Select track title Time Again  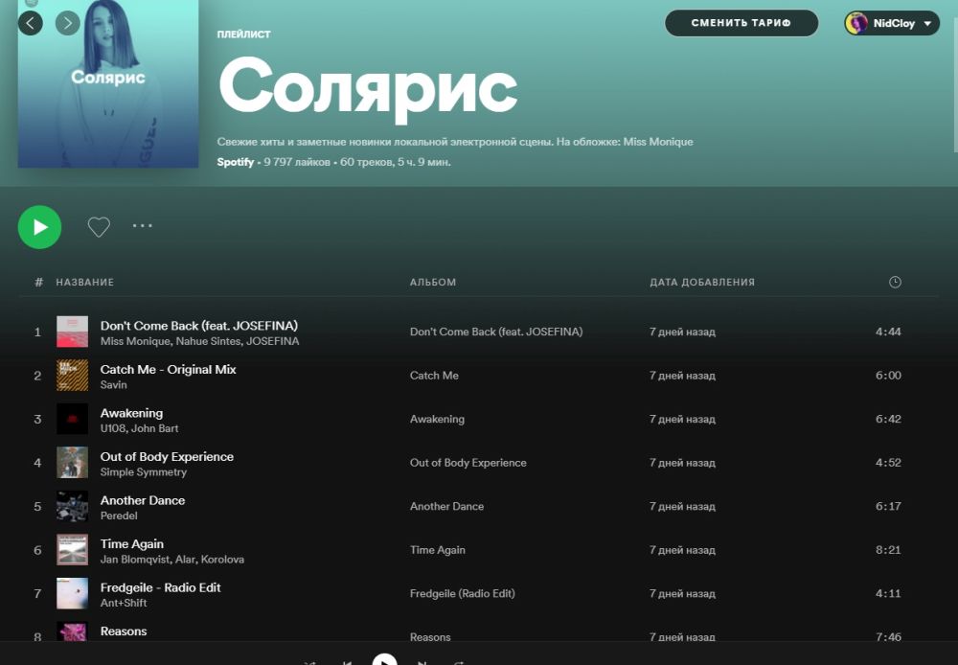[132, 544]
